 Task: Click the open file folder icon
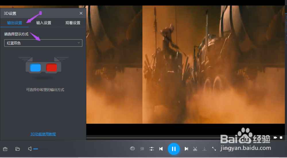(18, 149)
